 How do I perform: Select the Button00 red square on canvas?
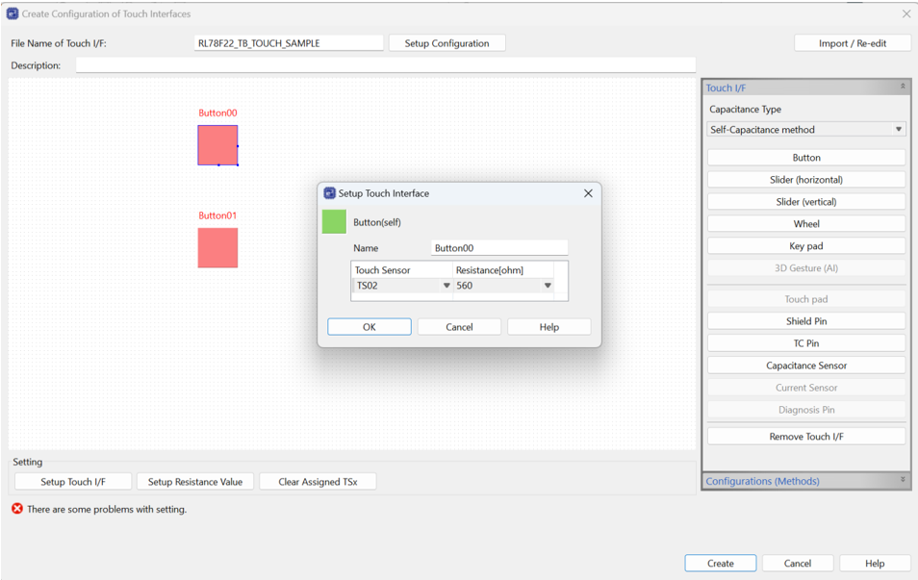[x=217, y=145]
